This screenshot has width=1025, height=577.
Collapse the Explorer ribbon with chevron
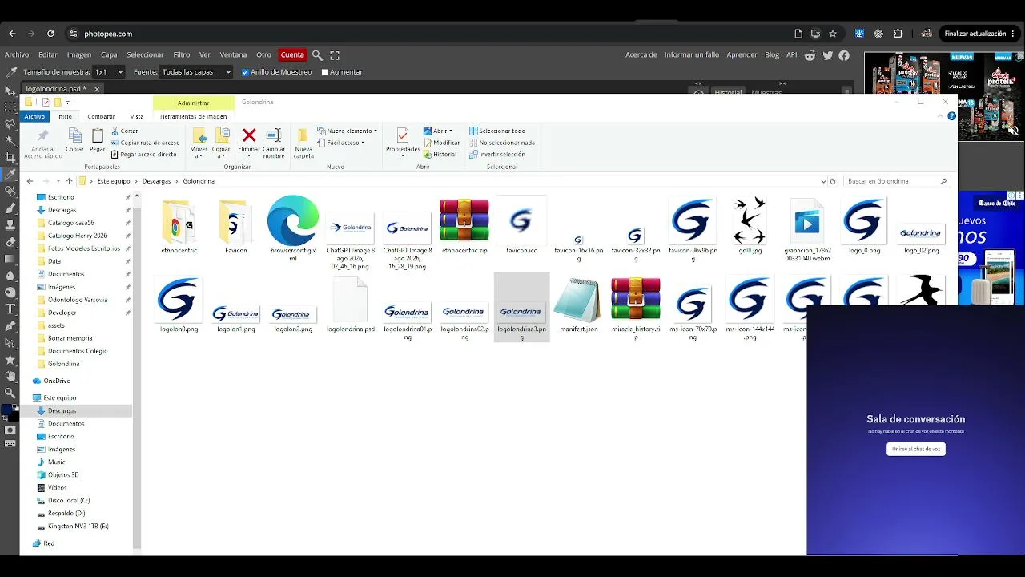[x=940, y=116]
